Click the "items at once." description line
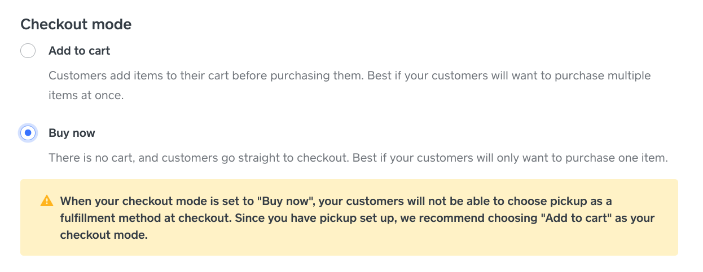The width and height of the screenshot is (703, 272). [x=86, y=95]
